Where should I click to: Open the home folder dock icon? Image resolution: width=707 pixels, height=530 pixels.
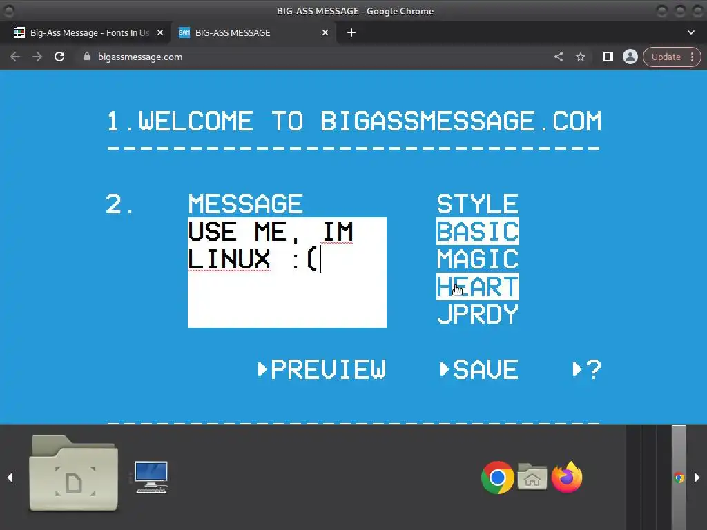pyautogui.click(x=532, y=476)
